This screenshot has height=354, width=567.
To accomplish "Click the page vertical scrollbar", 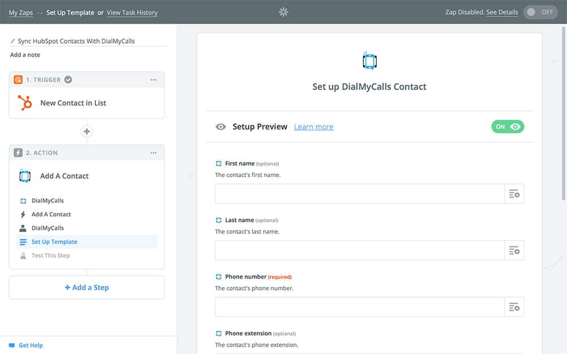I will tap(562, 113).
